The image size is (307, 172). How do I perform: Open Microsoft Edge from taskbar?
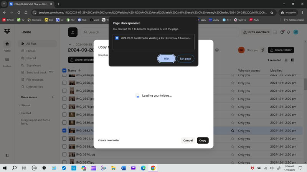143,168
